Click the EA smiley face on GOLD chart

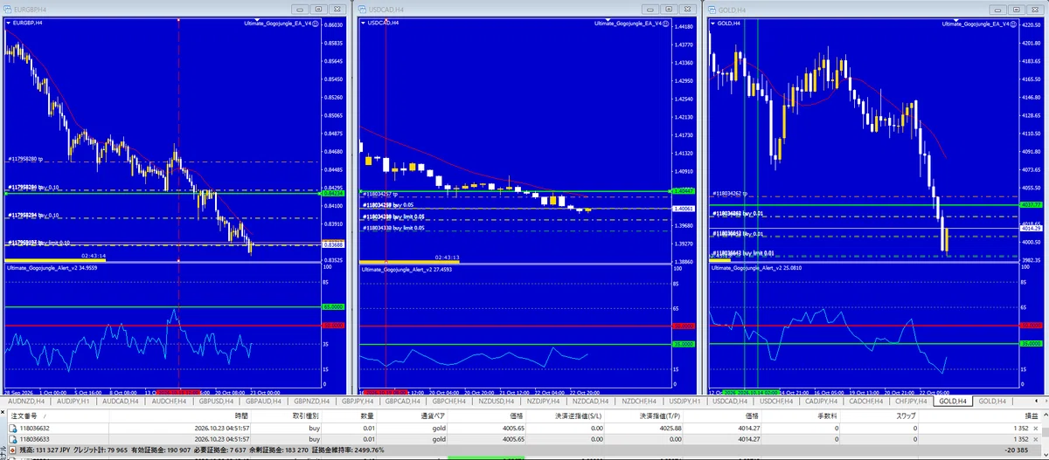point(1013,24)
